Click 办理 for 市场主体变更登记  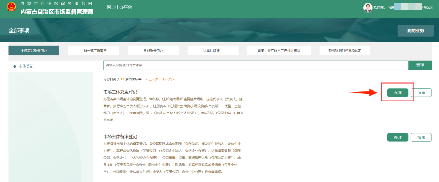[398, 93]
